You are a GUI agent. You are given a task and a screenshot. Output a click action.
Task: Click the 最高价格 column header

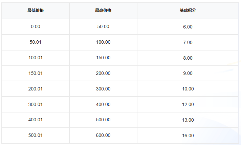pos(103,11)
